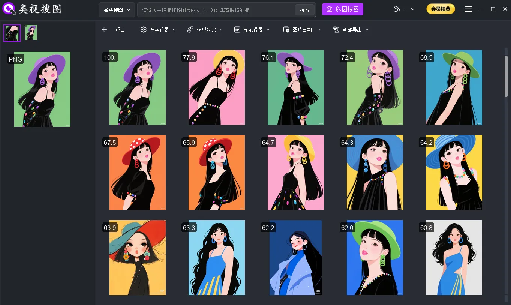Click the 会员续费 membership renewal button

[x=441, y=9]
